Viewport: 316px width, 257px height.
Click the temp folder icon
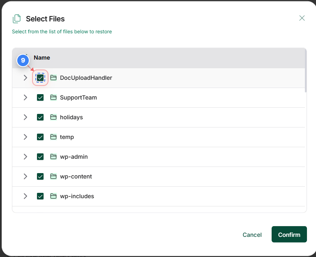tap(53, 137)
